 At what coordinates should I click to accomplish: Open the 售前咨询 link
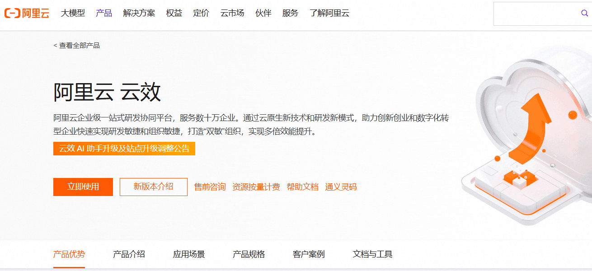(x=210, y=187)
